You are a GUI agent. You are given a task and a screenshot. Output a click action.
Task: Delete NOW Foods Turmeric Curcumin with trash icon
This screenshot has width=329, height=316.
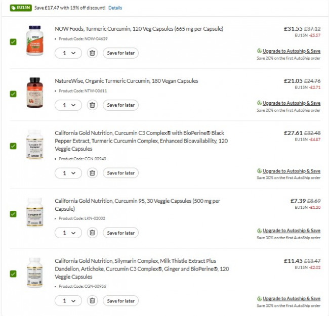coord(92,53)
